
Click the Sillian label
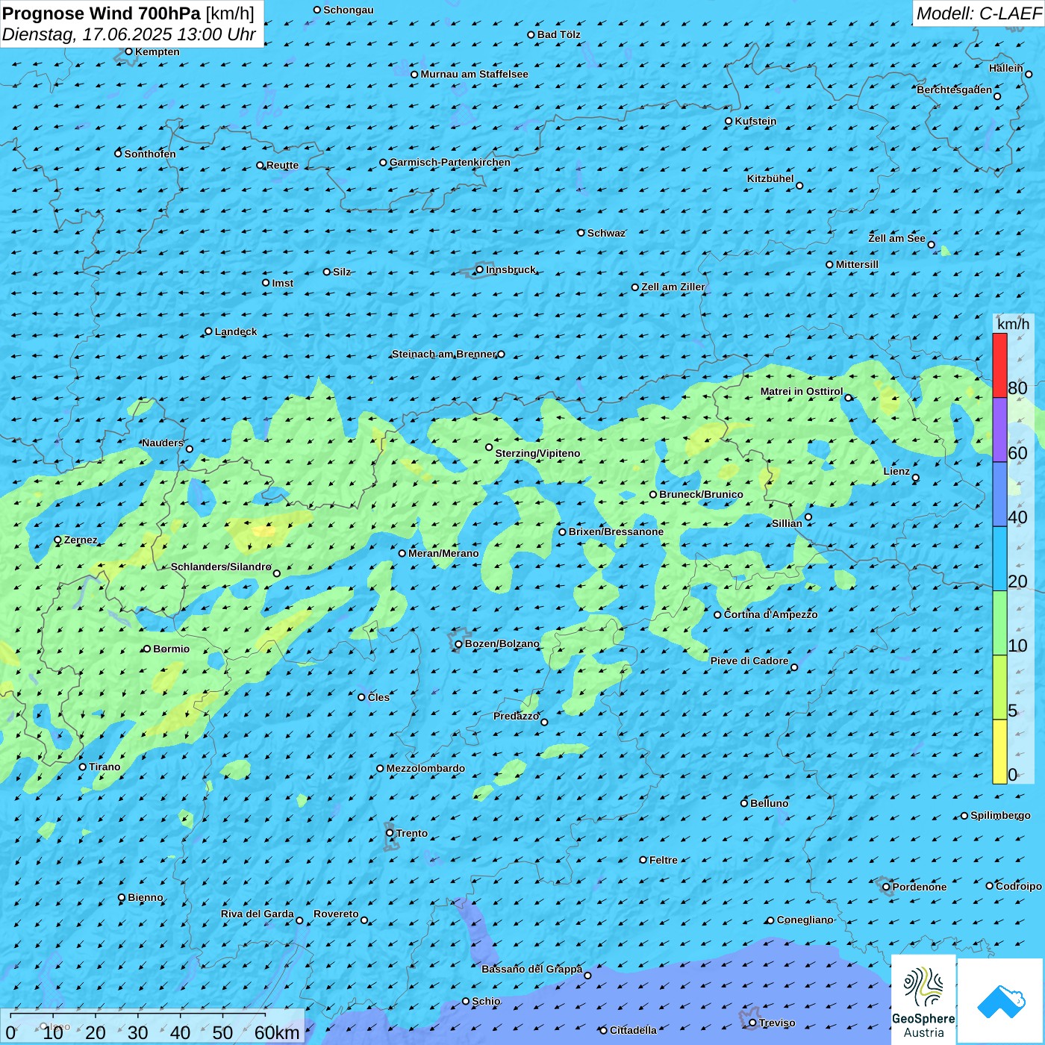point(787,523)
